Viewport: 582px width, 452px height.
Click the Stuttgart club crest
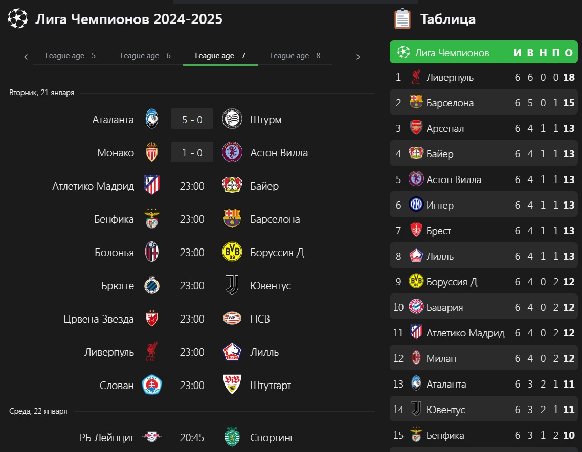tap(232, 385)
